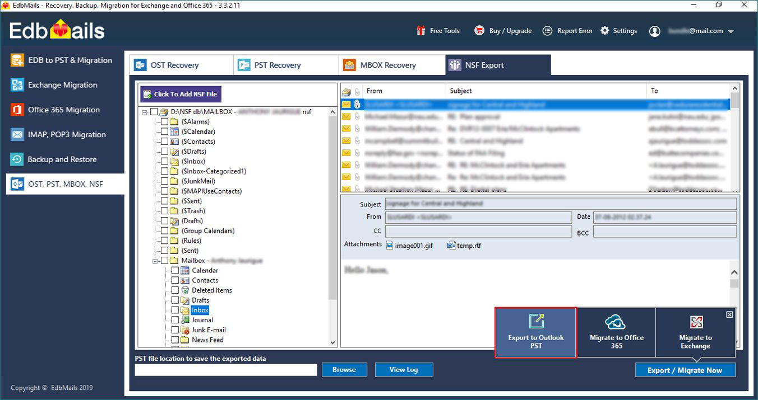Select Drafts folder under Mailbox
The width and height of the screenshot is (758, 400).
click(200, 300)
